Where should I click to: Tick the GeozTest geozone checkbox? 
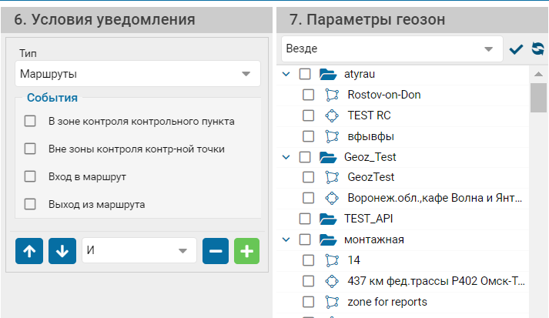[x=308, y=177]
